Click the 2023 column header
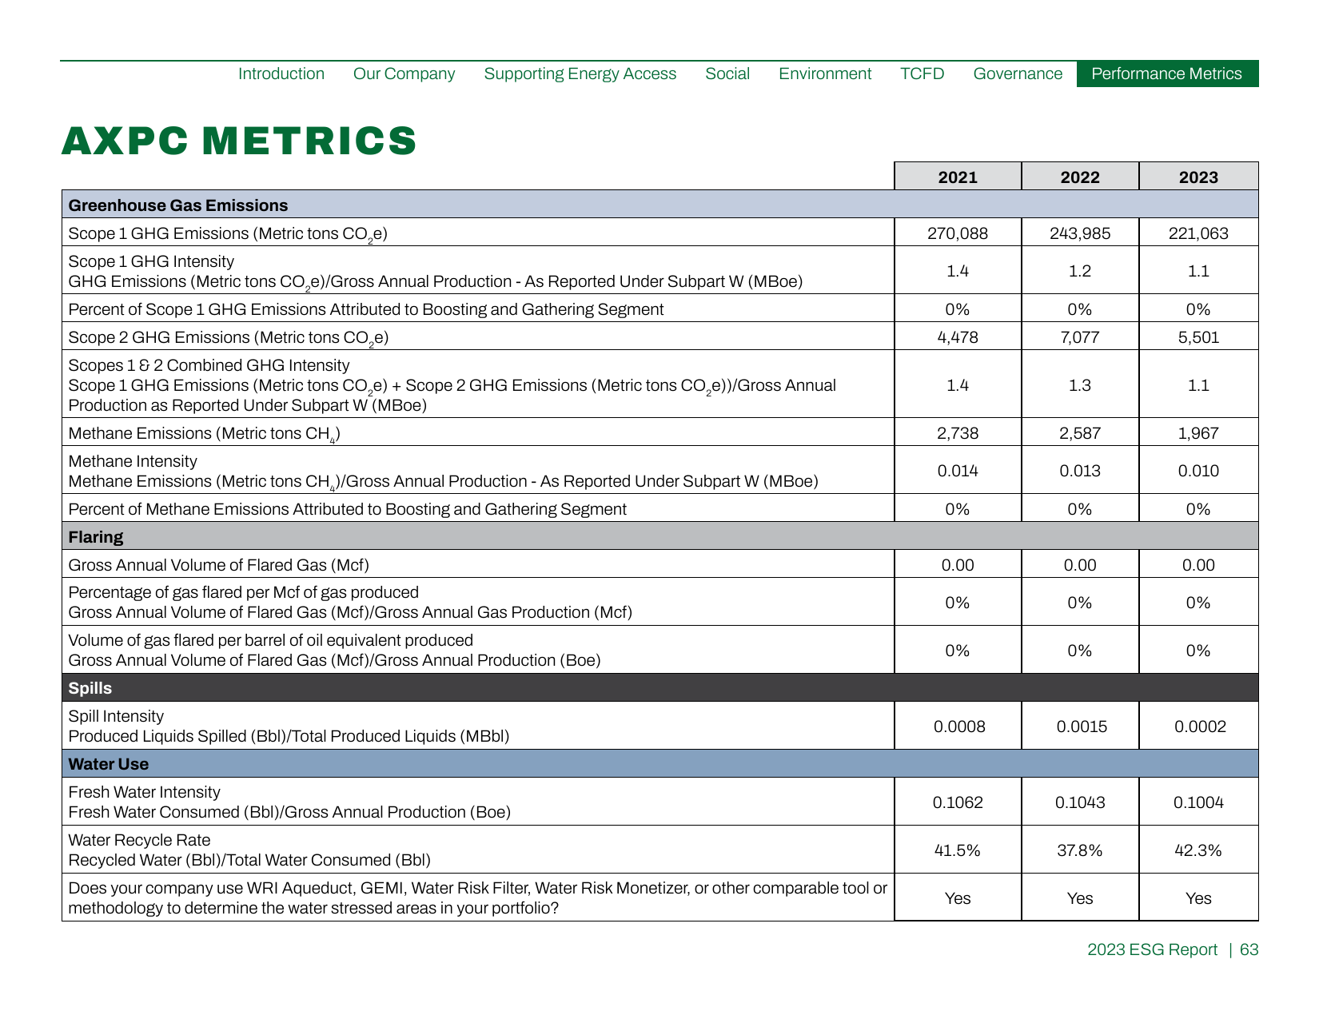This screenshot has height=1019, width=1319. click(1198, 177)
